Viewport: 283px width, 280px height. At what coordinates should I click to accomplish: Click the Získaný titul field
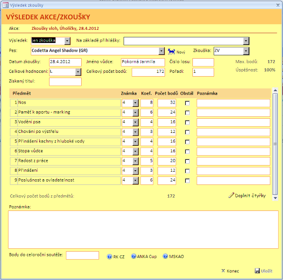pyautogui.click(x=65, y=82)
